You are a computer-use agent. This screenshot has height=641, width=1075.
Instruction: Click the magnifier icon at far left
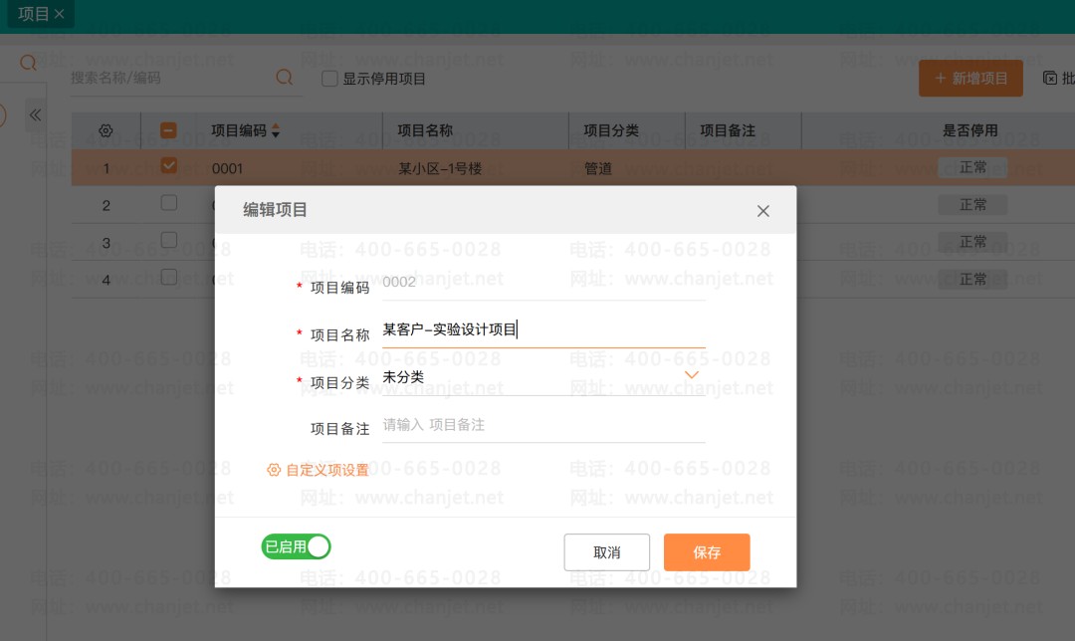coord(28,63)
